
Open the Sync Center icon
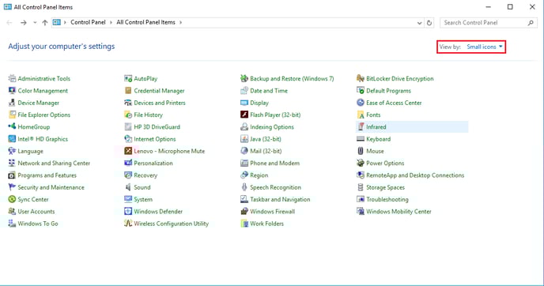coord(12,199)
